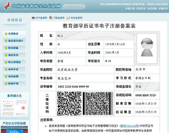
Task: Click the 中国高等教育学生信息网 site title
Action: click(36, 6)
